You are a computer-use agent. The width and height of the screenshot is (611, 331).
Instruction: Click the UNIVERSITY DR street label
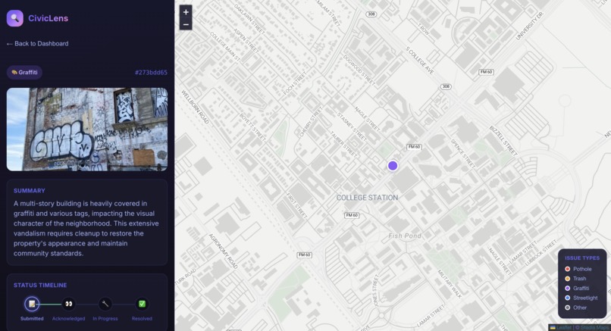tap(530, 26)
